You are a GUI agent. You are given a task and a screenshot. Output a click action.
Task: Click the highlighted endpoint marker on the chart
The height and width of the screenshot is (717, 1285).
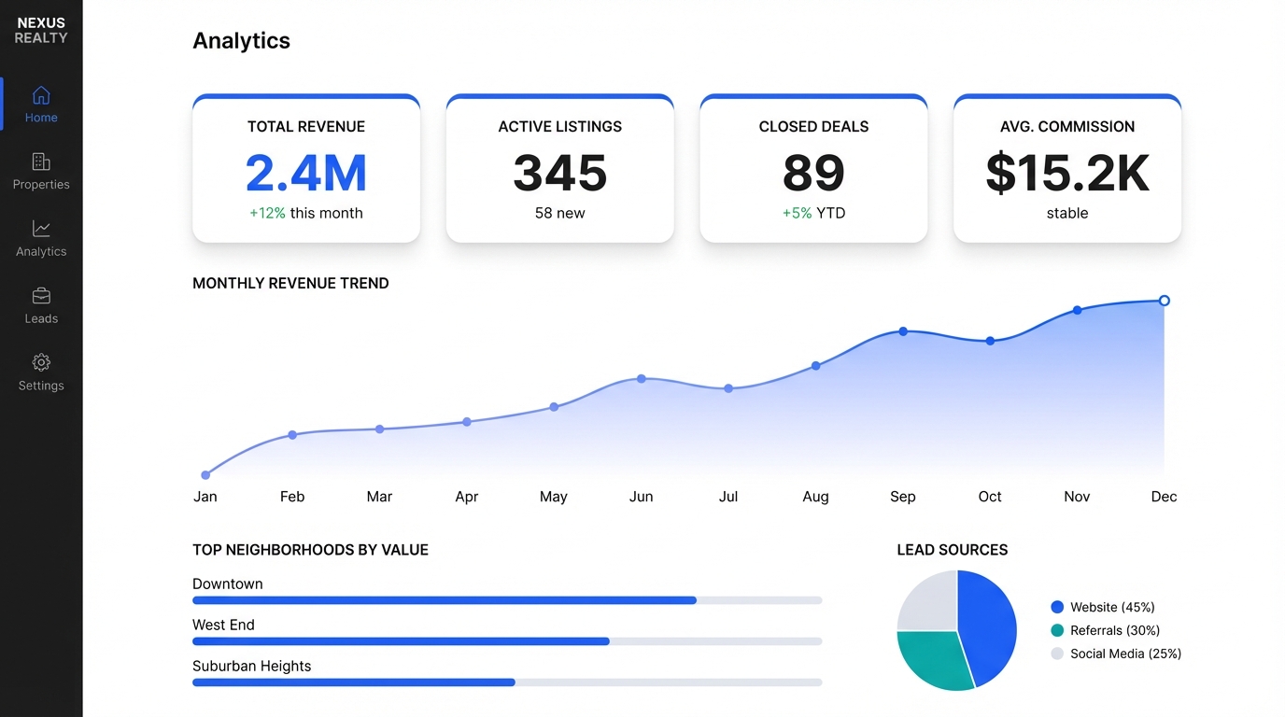(1164, 301)
